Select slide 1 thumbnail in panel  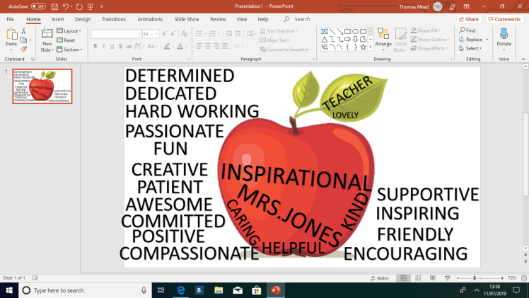coord(42,86)
